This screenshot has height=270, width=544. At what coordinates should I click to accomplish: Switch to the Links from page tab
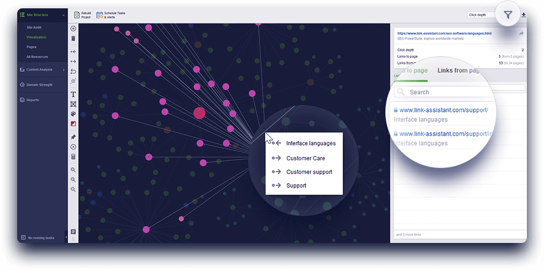point(458,70)
